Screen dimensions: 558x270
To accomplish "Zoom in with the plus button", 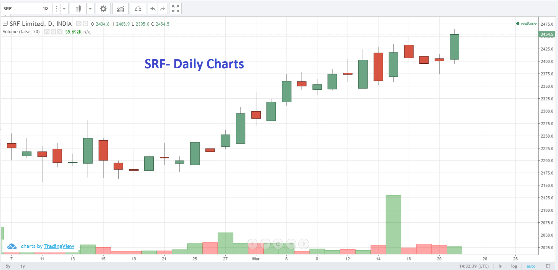I will [291, 244].
